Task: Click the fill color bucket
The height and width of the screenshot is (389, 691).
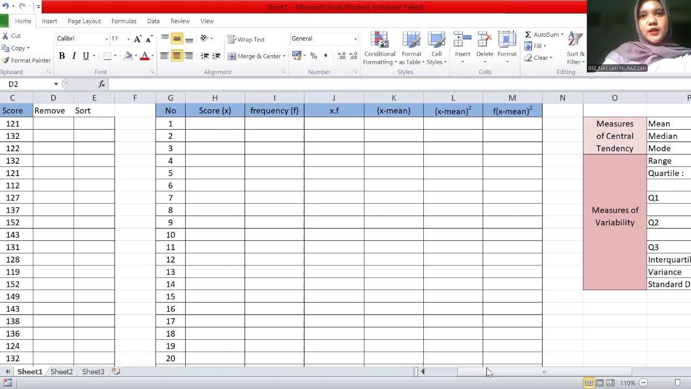Action: pos(128,56)
